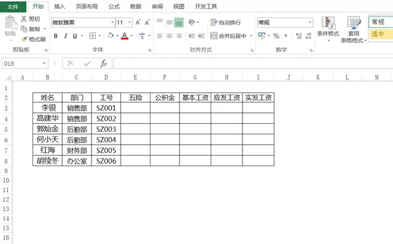Increase indent icon
This screenshot has width=393, height=244.
(x=201, y=36)
